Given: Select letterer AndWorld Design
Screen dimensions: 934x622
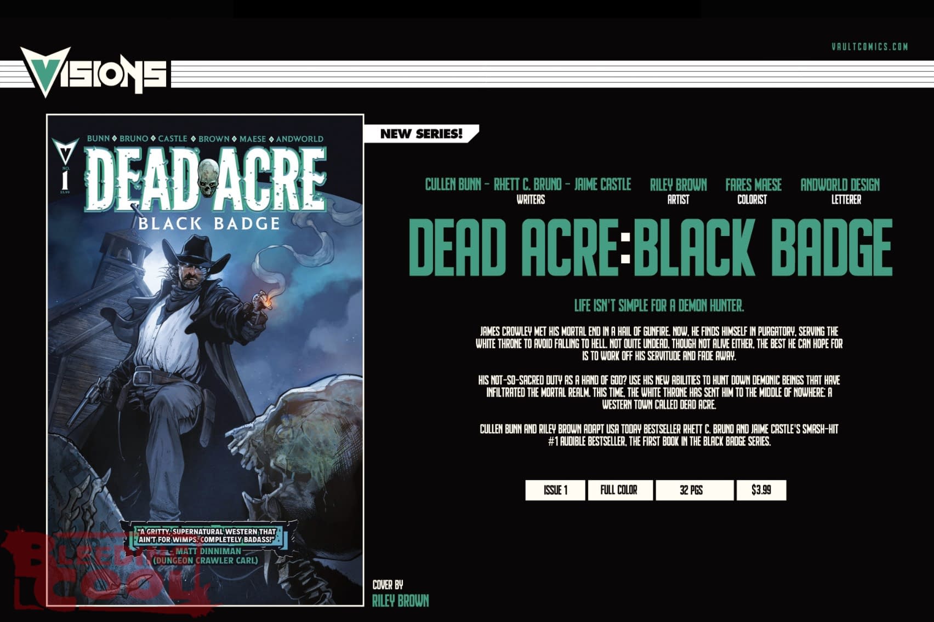Looking at the screenshot, I should 840,185.
